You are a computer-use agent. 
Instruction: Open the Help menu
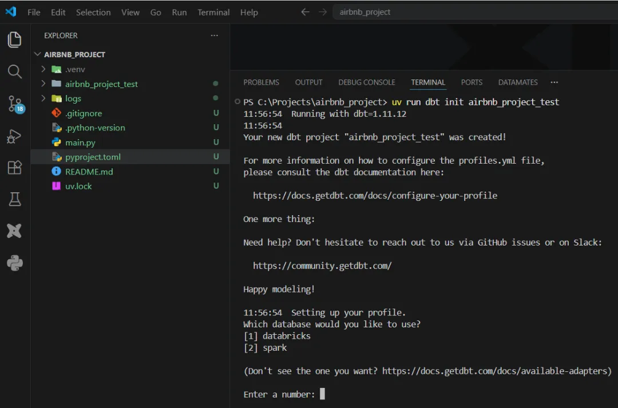pos(249,12)
